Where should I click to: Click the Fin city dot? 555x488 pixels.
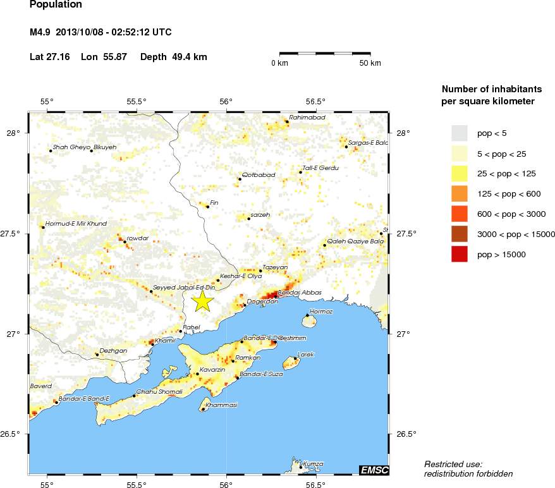pos(207,206)
